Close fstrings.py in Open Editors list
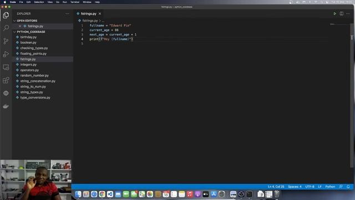The image size is (355, 200). point(20,26)
